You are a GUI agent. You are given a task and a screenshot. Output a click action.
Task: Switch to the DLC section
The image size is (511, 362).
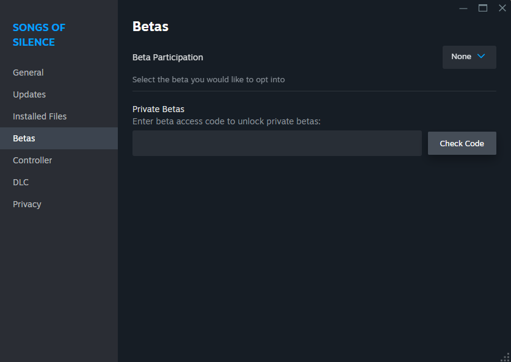point(21,182)
